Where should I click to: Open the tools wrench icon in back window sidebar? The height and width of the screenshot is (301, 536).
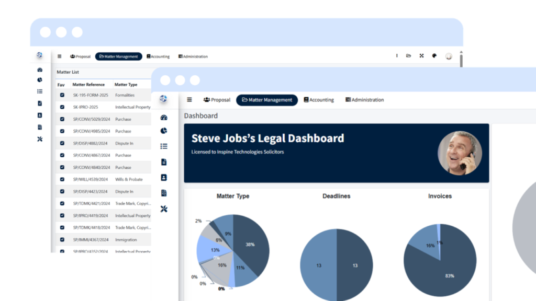point(40,139)
